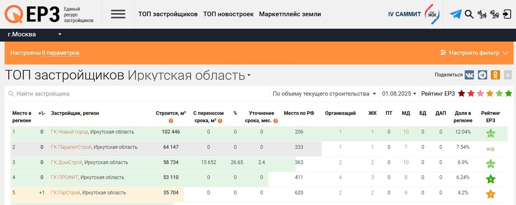Click the help icon beside срока, м²
Screen dimensions: 516x205
[220, 121]
